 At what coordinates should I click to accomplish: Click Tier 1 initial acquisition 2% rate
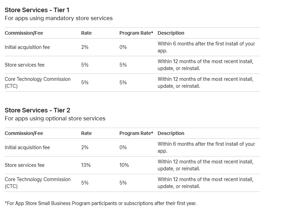coord(85,47)
